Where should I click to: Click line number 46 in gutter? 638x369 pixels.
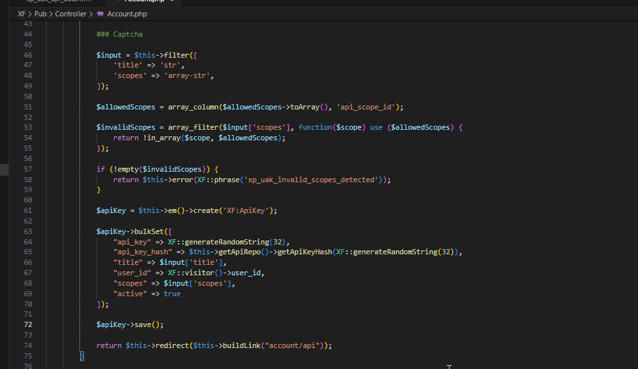click(x=28, y=55)
